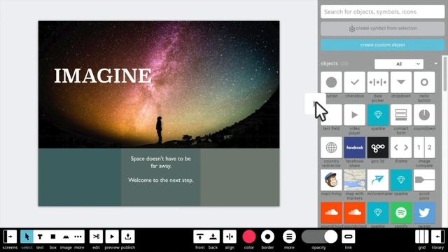Add the radio button object

tap(424, 83)
